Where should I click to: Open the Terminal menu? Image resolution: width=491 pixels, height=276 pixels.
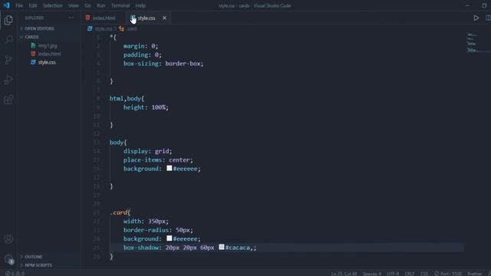click(x=120, y=5)
